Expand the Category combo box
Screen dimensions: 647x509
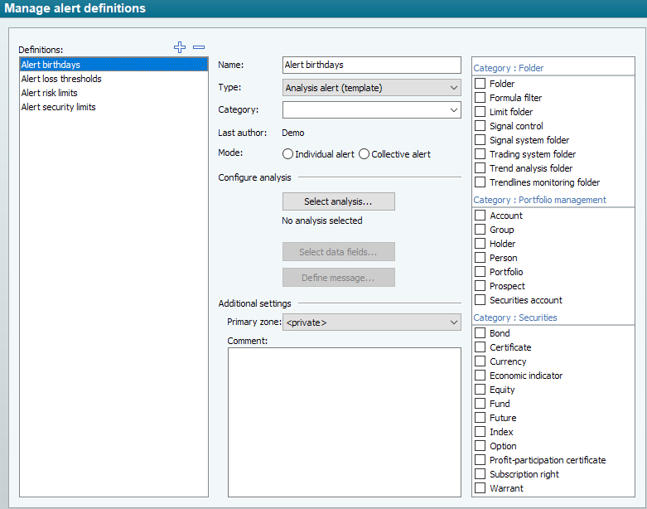pos(371,109)
